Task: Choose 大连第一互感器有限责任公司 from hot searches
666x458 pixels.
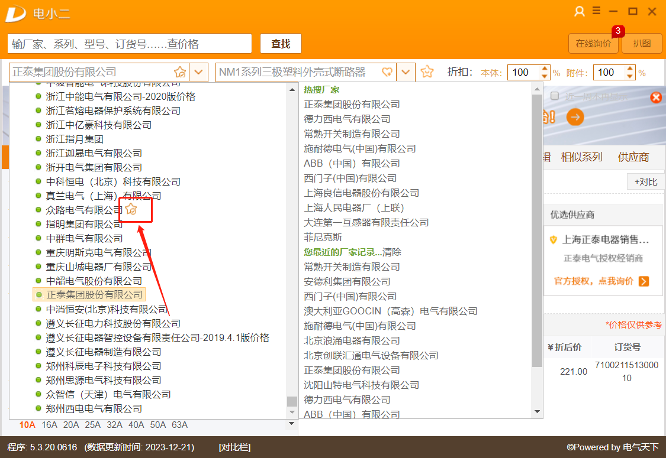Action: [366, 223]
